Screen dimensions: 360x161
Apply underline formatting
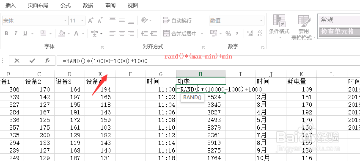[x=25, y=33]
